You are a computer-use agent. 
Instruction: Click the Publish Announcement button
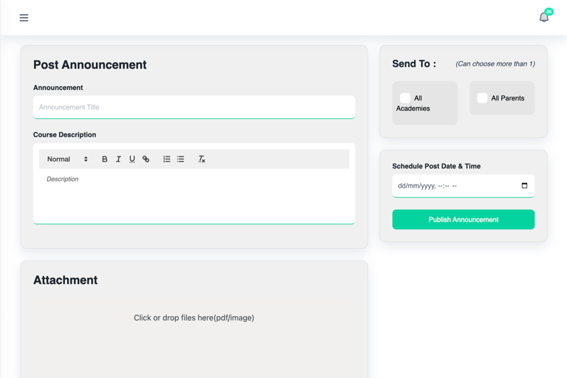(x=463, y=219)
